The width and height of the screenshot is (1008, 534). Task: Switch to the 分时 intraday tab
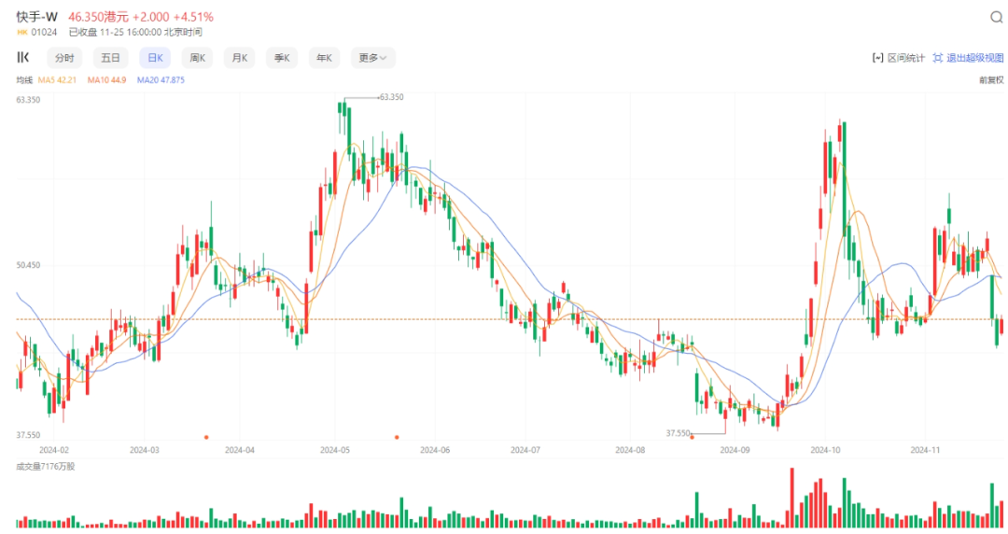click(x=64, y=58)
